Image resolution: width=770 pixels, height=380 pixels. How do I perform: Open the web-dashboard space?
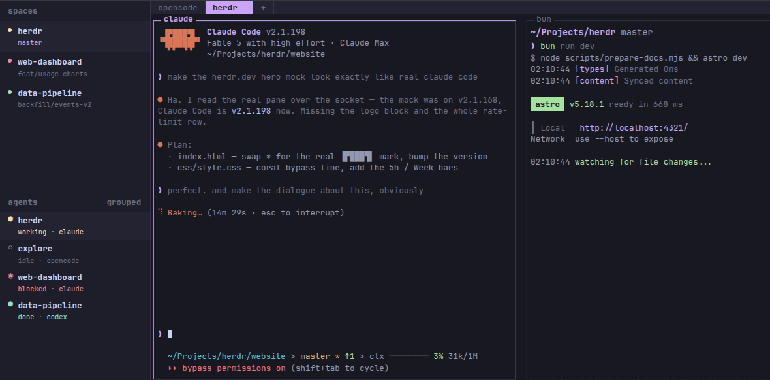pyautogui.click(x=75, y=67)
